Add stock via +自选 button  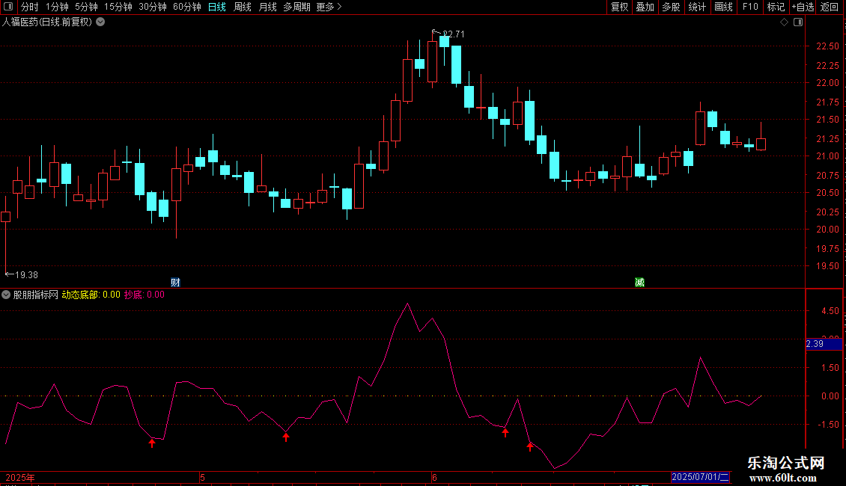point(803,7)
